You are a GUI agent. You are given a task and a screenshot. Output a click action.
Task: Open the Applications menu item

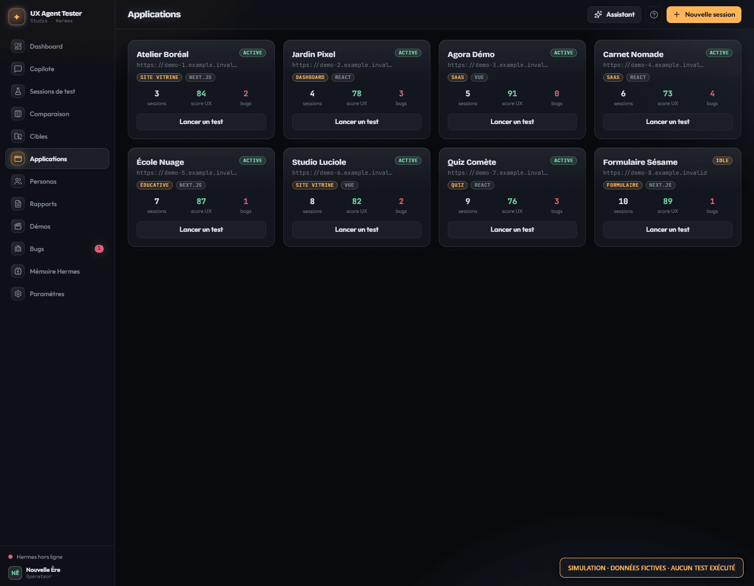point(57,159)
